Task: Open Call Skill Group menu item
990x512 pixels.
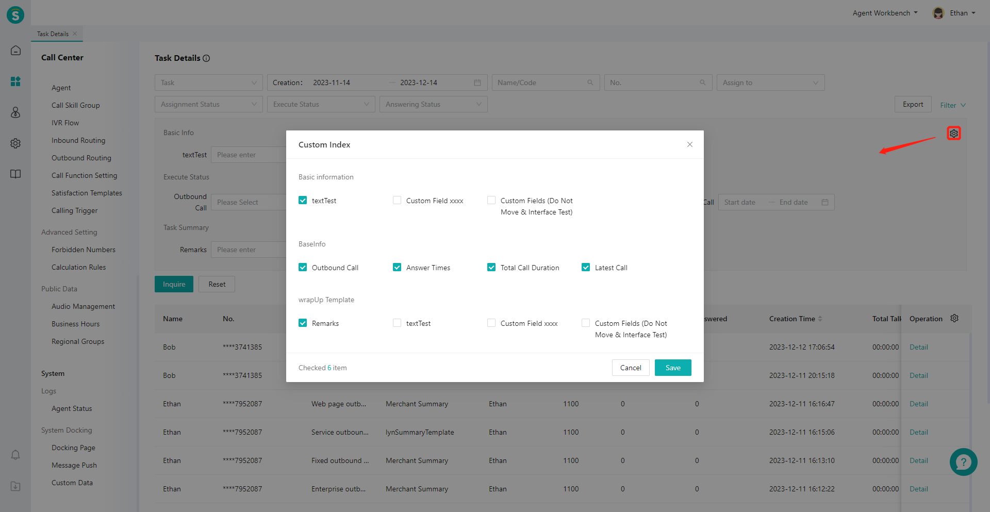Action: point(76,105)
